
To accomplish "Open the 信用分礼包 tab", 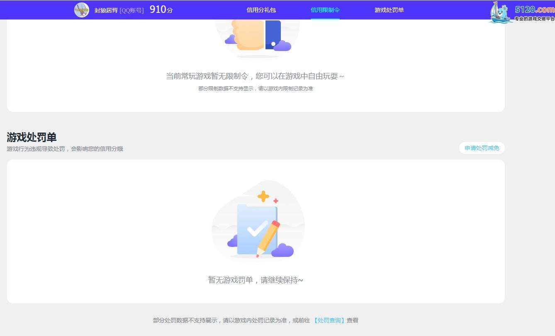I will pyautogui.click(x=261, y=10).
